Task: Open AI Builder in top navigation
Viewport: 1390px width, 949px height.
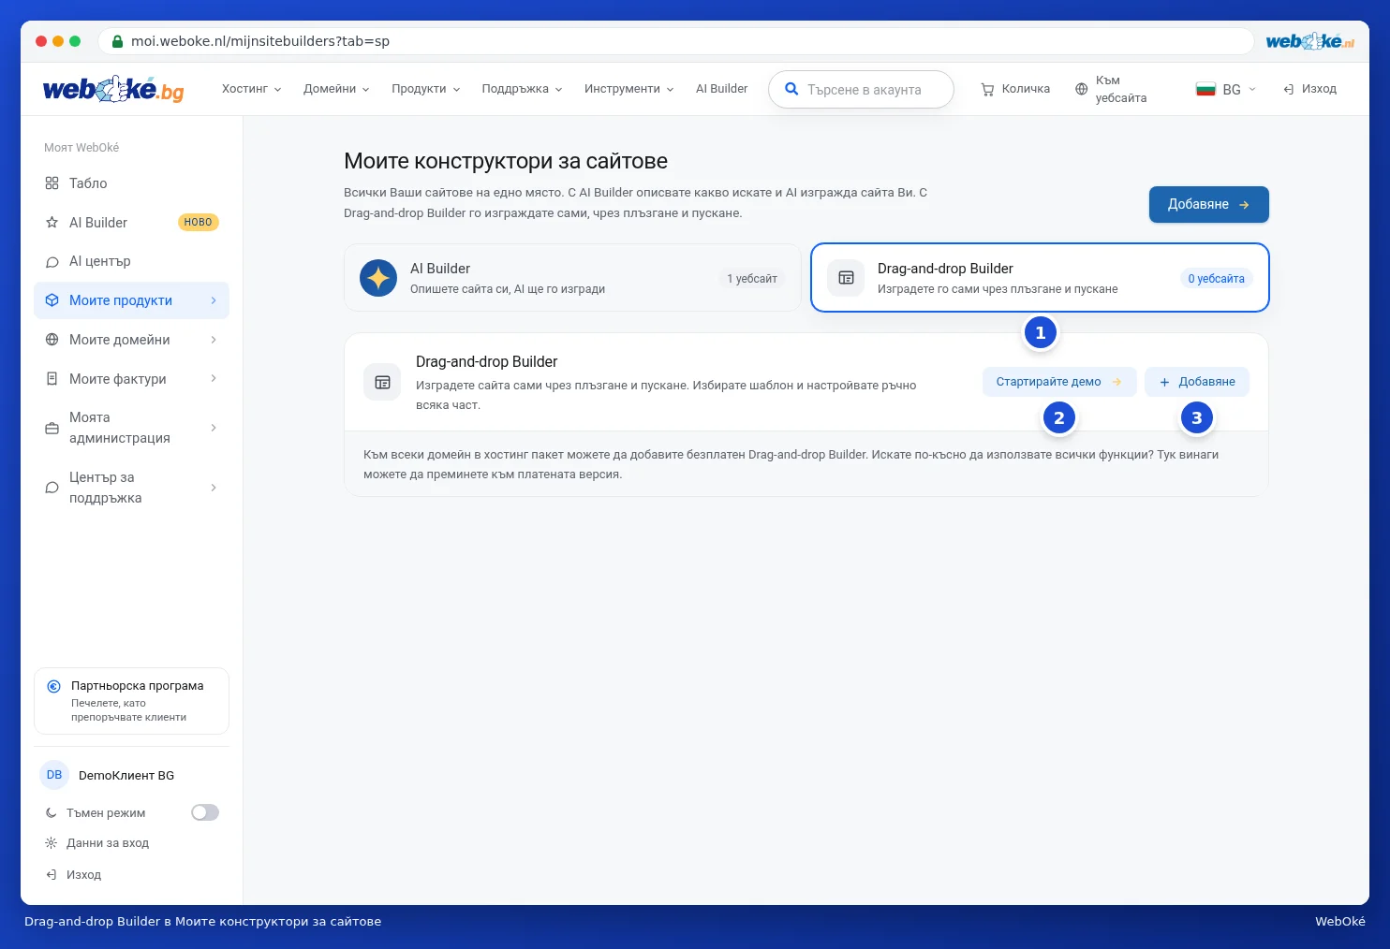Action: pyautogui.click(x=722, y=89)
